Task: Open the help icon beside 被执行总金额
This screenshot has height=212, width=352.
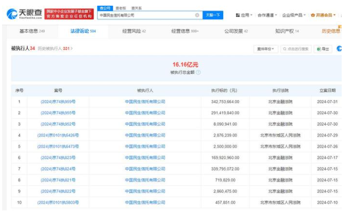Action: pos(198,72)
